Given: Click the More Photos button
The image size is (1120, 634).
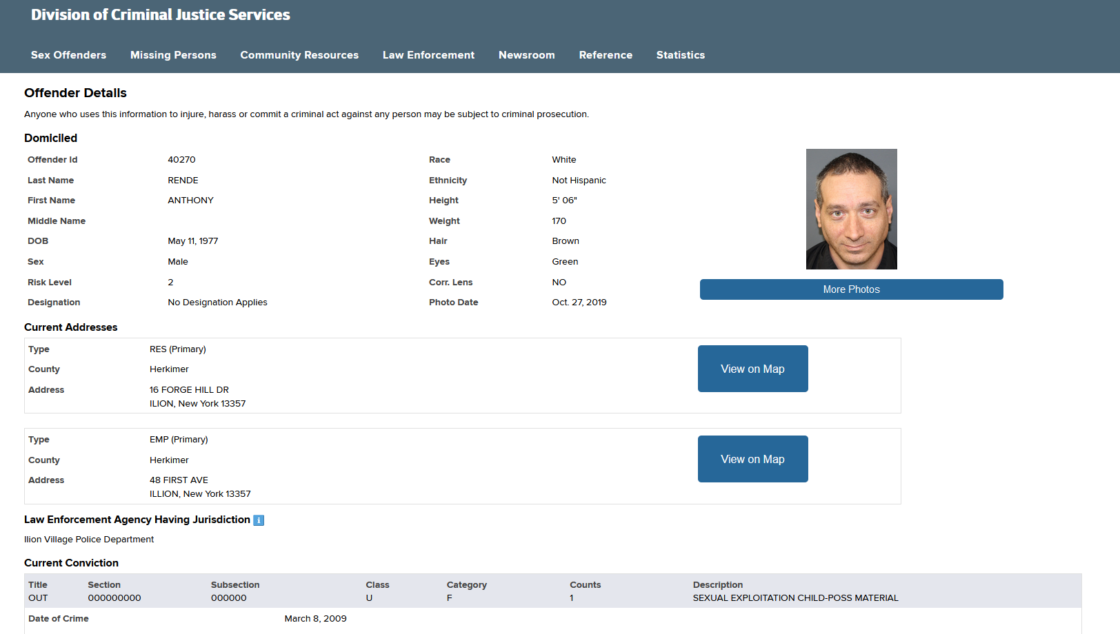Looking at the screenshot, I should click(851, 289).
